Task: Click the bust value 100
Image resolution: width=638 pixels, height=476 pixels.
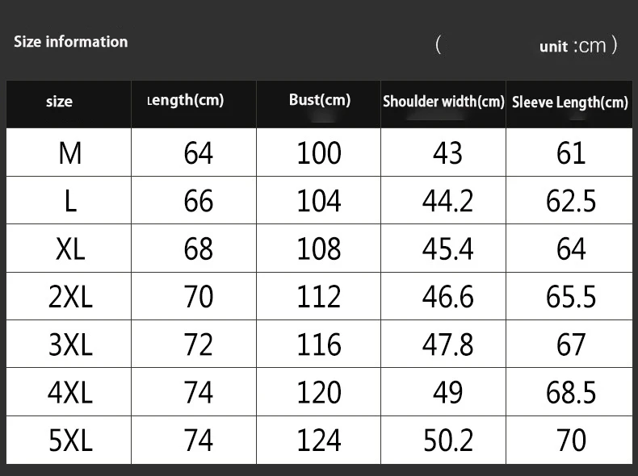Action: click(x=319, y=153)
